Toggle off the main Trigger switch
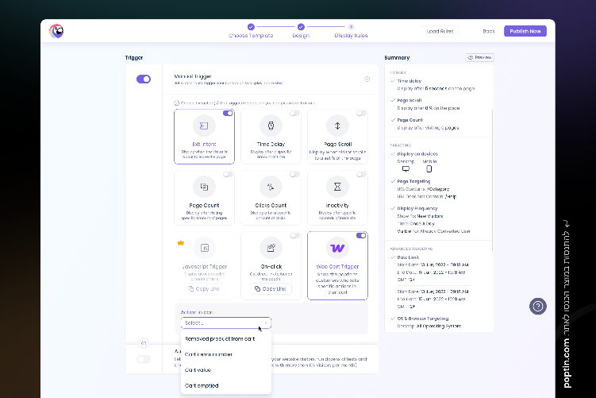 [x=144, y=79]
